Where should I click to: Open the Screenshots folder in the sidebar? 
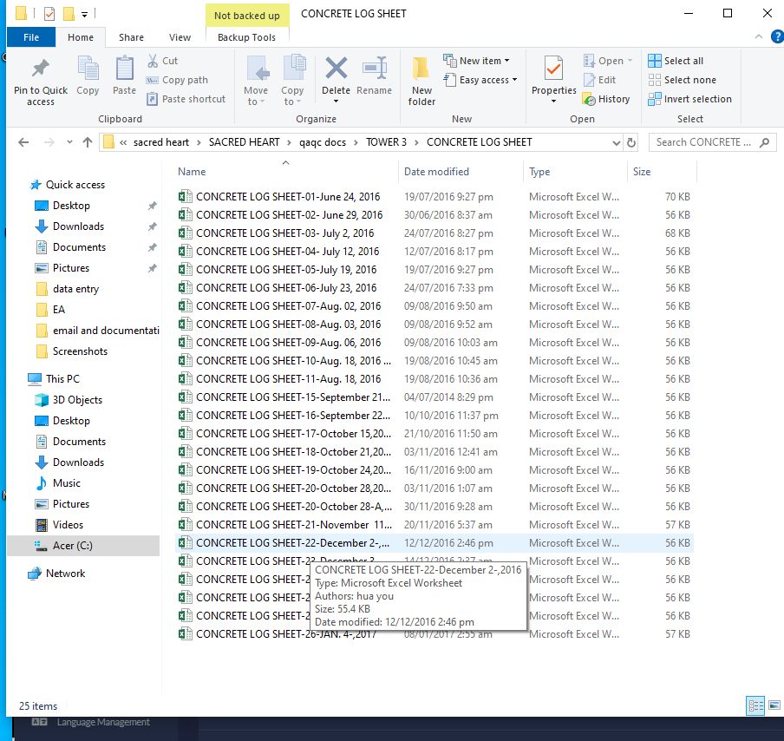80,351
